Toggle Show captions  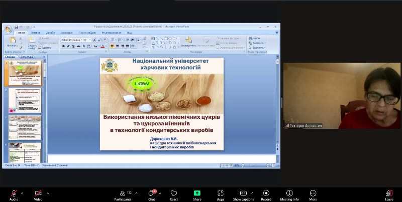tap(243, 193)
